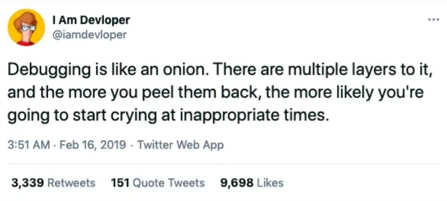447x201 pixels.
Task: Click the Retweets label
Action: (x=72, y=183)
